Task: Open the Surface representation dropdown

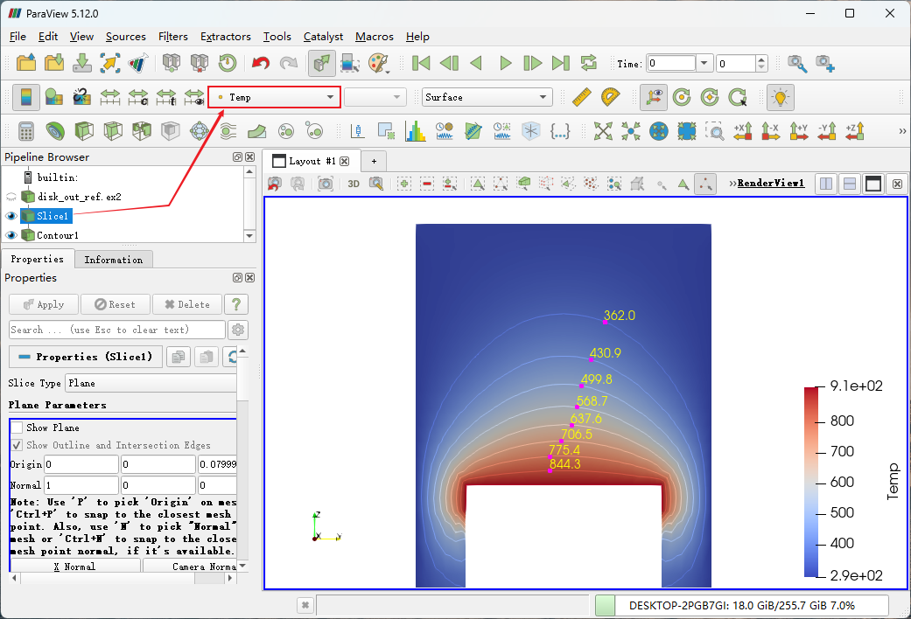Action: 486,97
